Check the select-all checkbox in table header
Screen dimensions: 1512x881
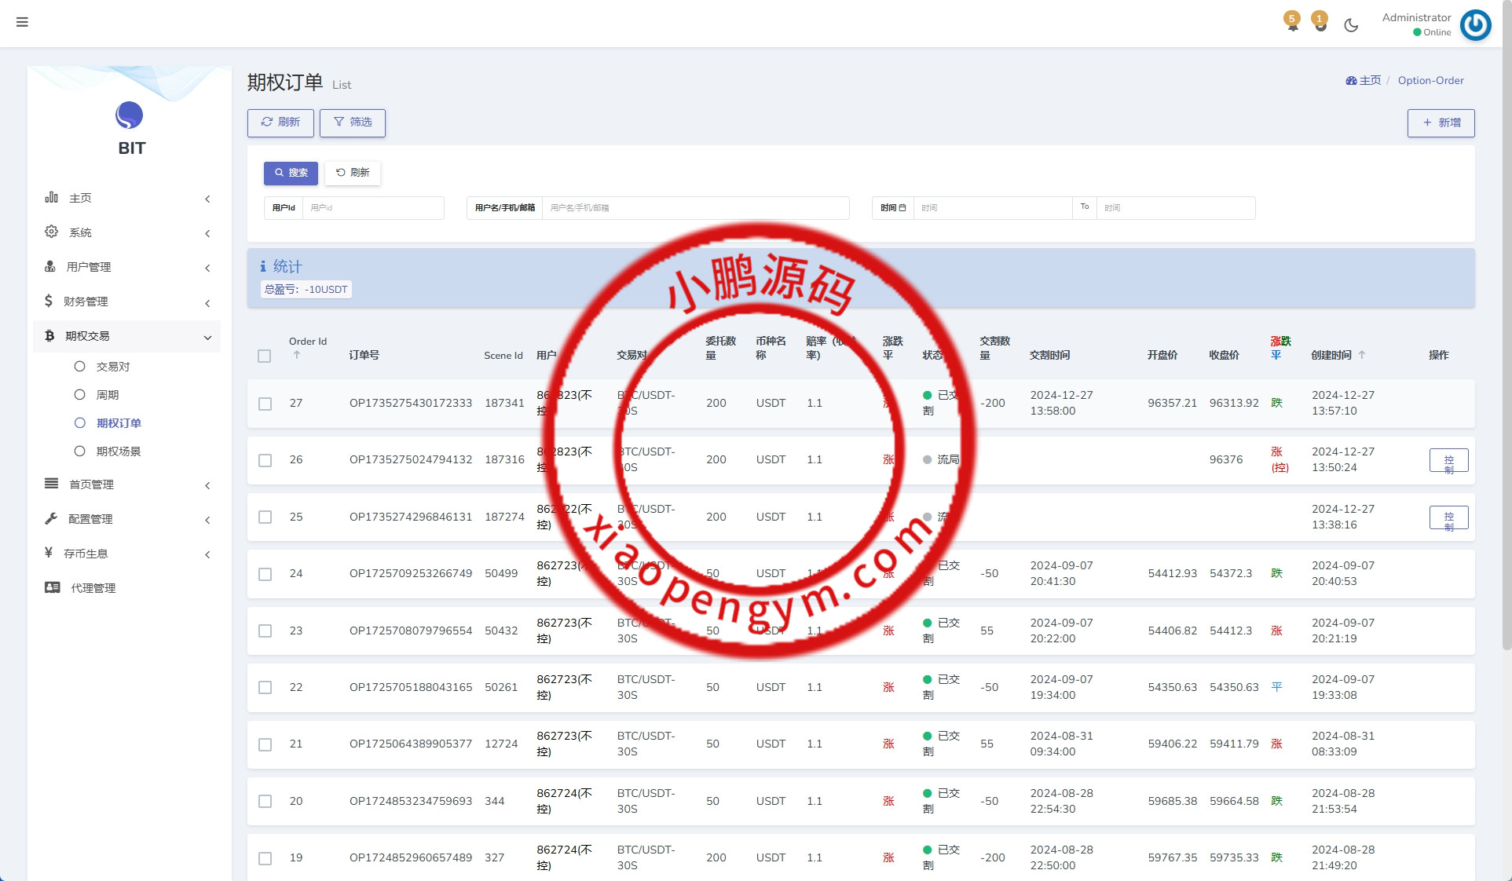265,356
